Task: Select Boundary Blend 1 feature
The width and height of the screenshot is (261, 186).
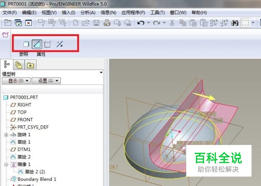Action: point(37,179)
